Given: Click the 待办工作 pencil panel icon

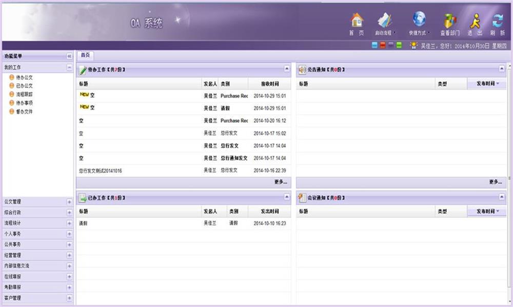Looking at the screenshot, I should [x=83, y=70].
